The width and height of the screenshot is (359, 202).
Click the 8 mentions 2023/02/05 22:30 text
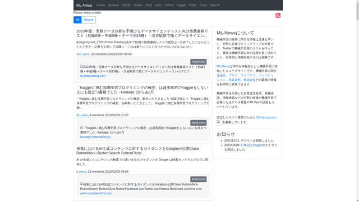point(109,115)
